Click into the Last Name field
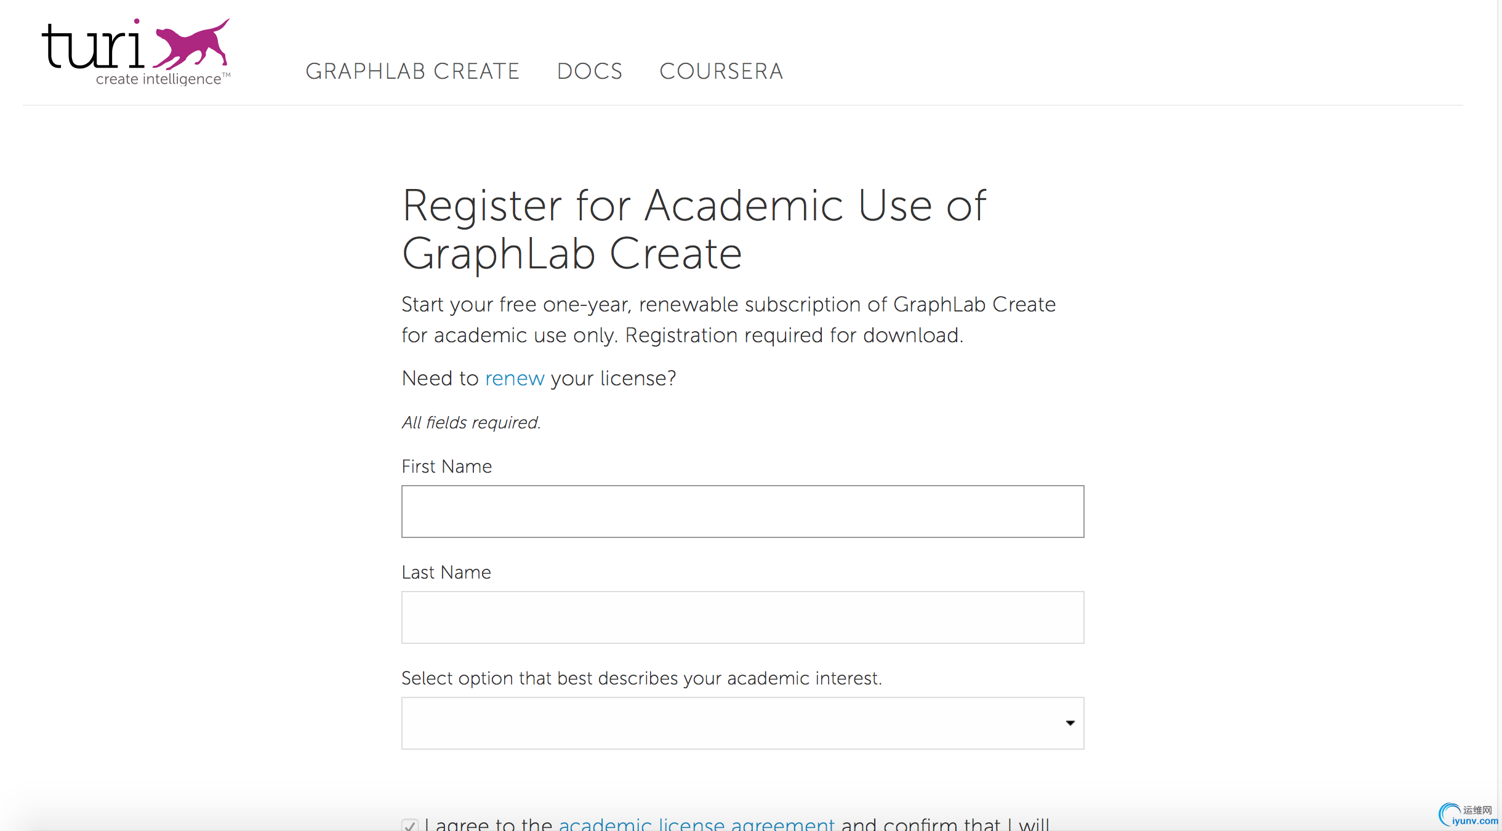The width and height of the screenshot is (1502, 831). 742,617
